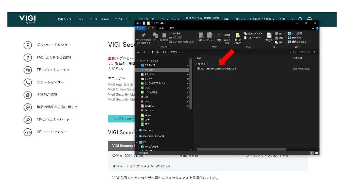This screenshot has height=196, width=341.
Task: Click the Pin to Quick Access ribbon icon
Action: pos(143,35)
